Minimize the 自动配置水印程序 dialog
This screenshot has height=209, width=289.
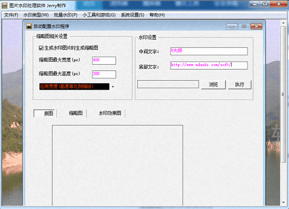click(x=232, y=27)
